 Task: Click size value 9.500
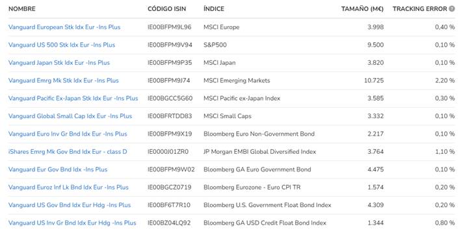(x=375, y=45)
